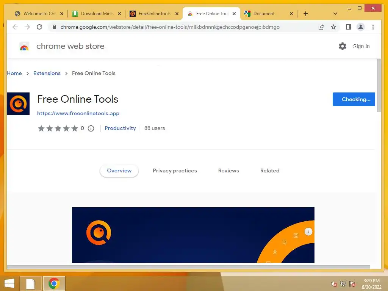Open the profile avatar menu

[361, 27]
